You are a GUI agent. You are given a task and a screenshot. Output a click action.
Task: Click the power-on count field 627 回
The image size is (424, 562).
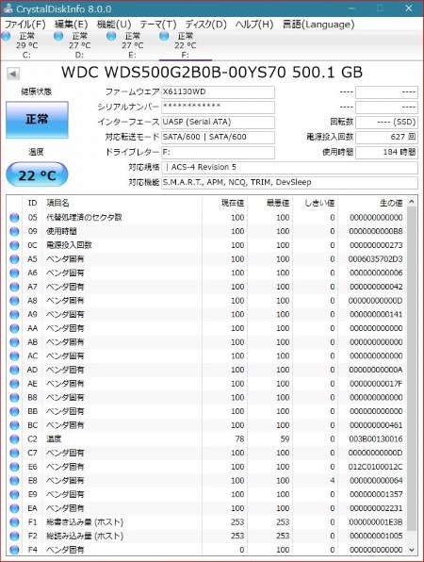386,138
